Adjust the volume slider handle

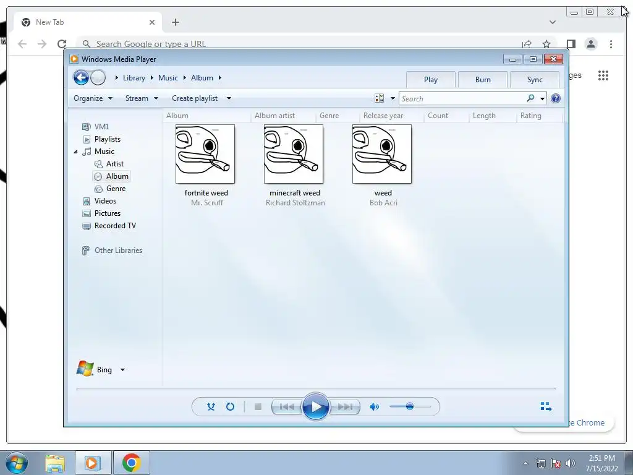click(410, 406)
